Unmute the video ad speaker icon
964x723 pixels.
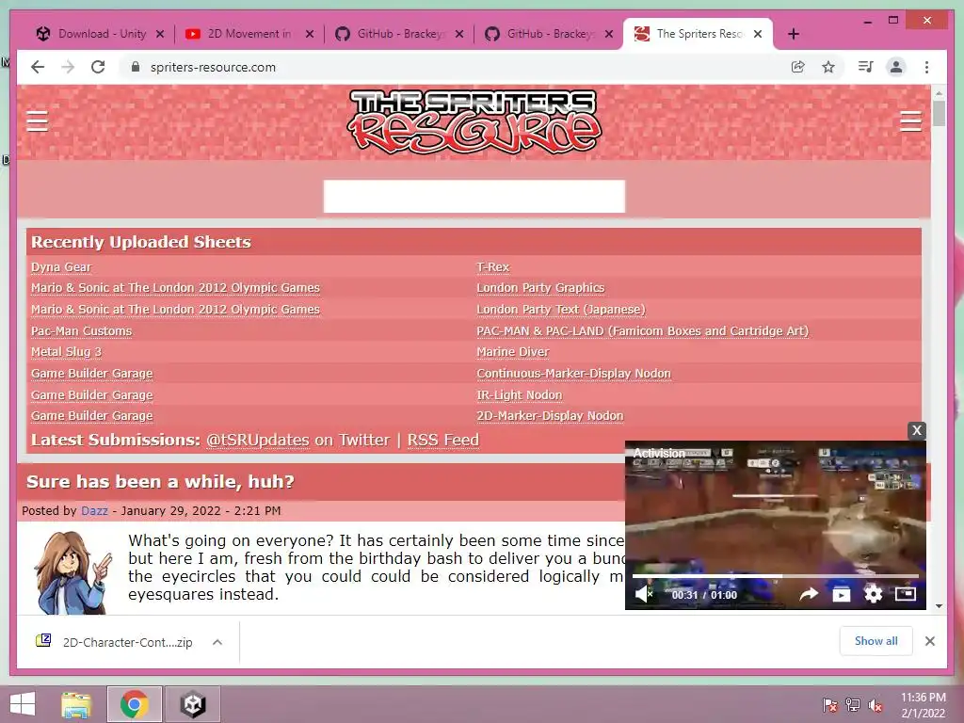(x=643, y=595)
